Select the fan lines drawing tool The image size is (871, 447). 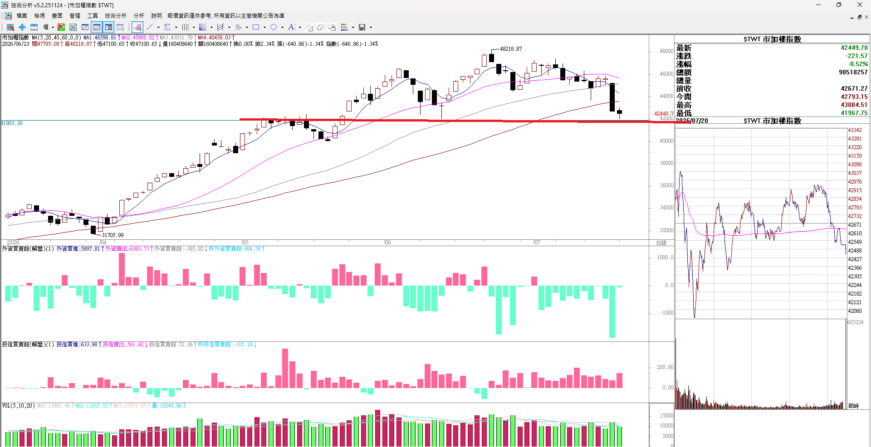[x=203, y=27]
